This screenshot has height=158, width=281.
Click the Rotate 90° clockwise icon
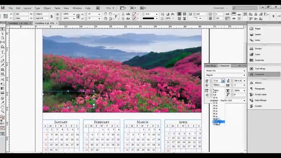coord(105,14)
